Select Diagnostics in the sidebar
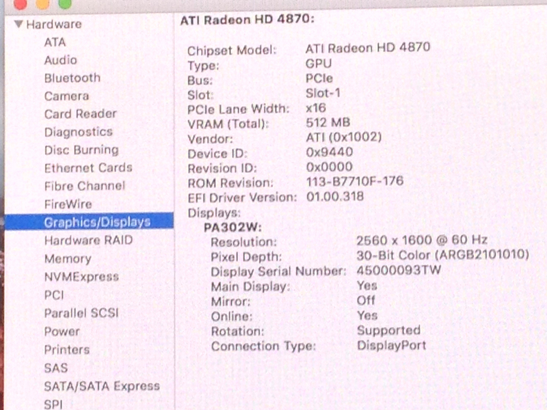The image size is (547, 410). coord(79,132)
